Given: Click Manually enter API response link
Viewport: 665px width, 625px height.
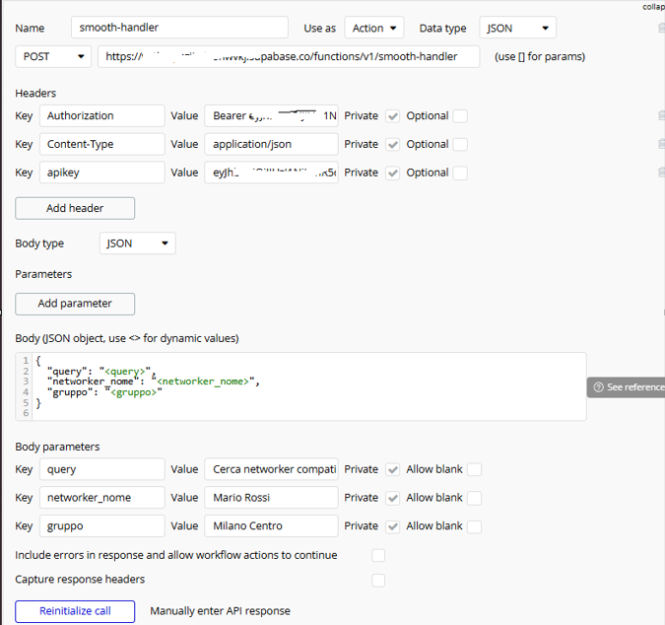Looking at the screenshot, I should pos(220,611).
